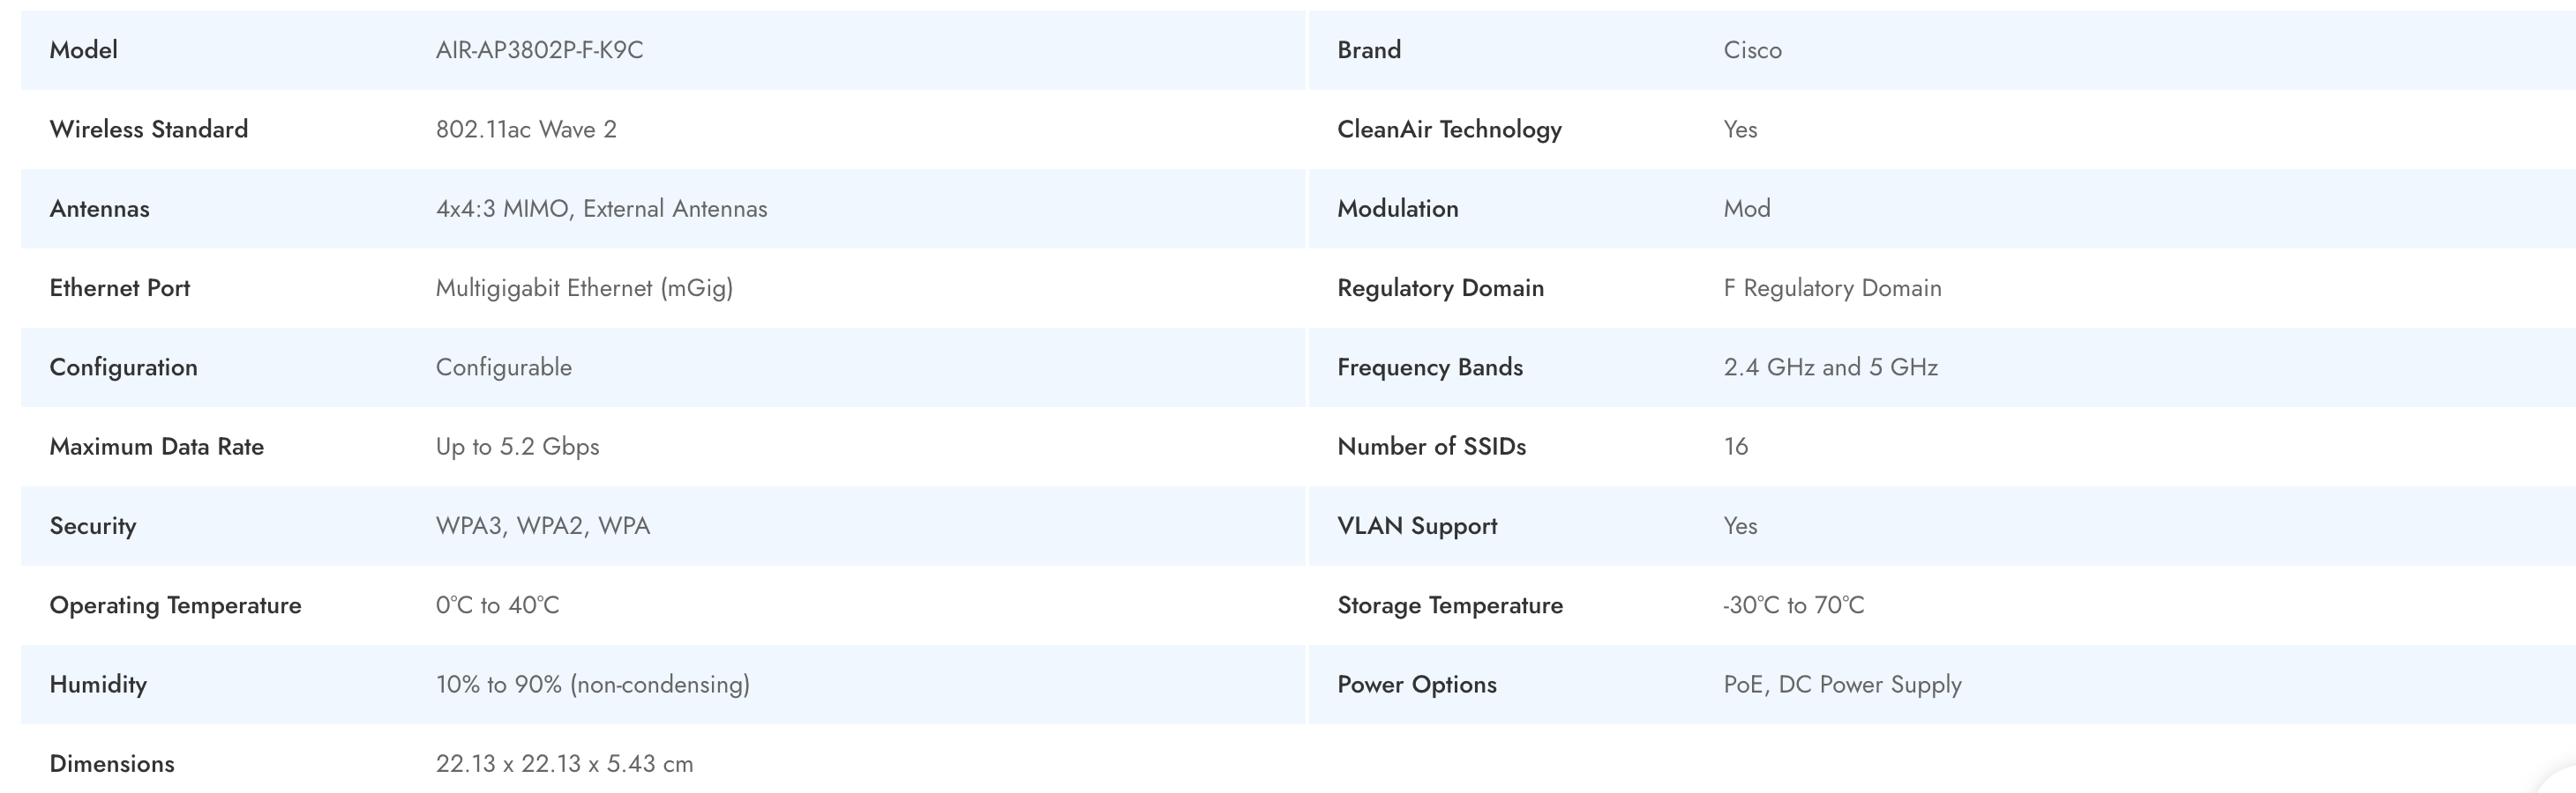
Task: Click the Configuration label
Action: (x=123, y=367)
